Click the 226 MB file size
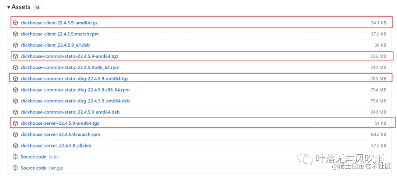Image resolution: width=397 pixels, height=176 pixels. (x=379, y=56)
